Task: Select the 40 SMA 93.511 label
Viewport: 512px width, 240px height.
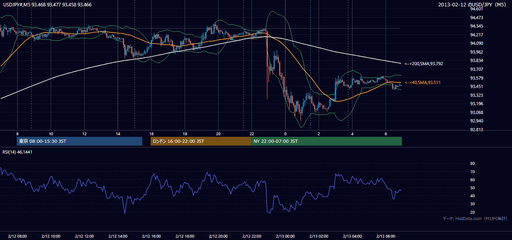Action: pyautogui.click(x=423, y=82)
